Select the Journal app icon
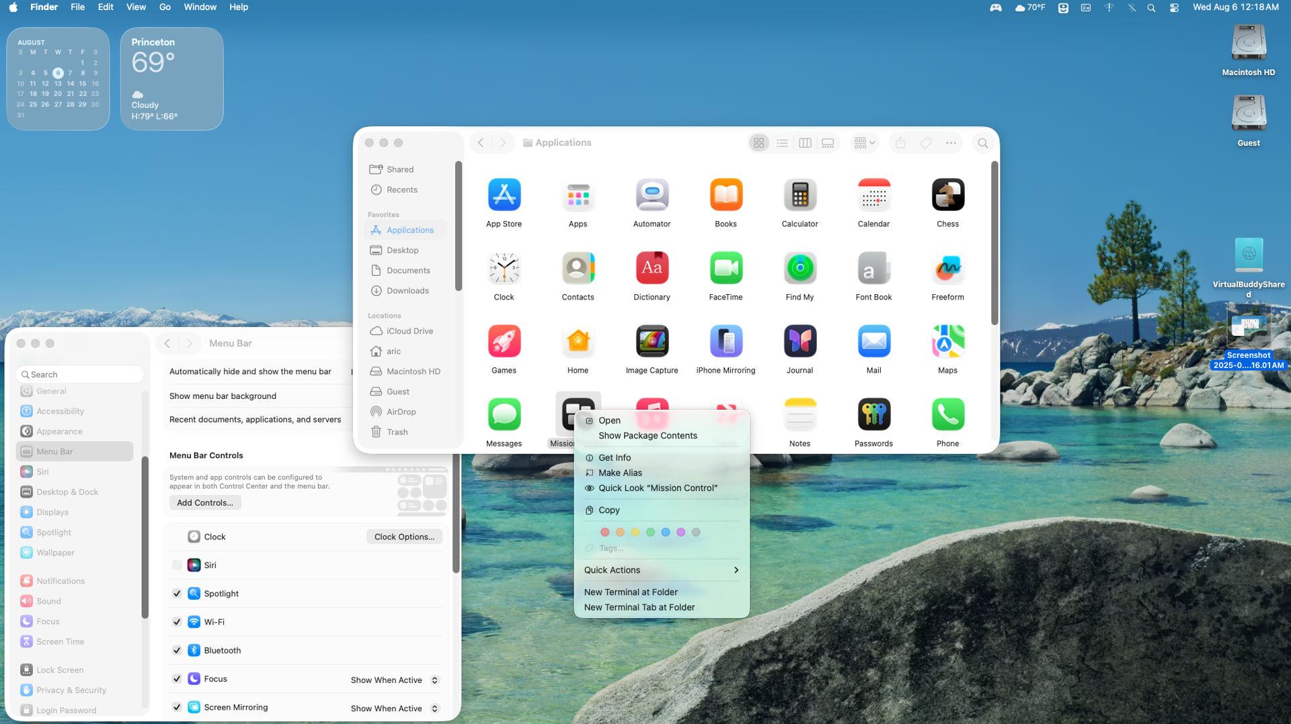 coord(799,341)
